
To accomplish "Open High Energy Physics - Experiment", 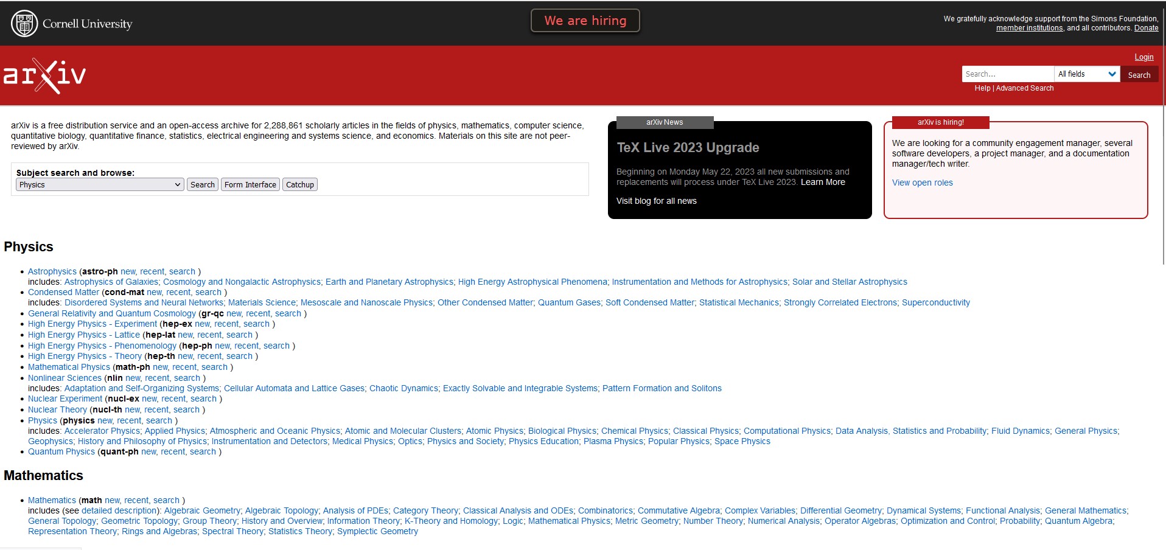I will pyautogui.click(x=93, y=324).
